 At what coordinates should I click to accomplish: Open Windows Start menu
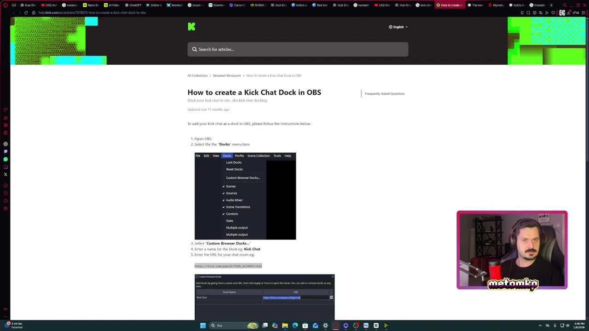203,325
